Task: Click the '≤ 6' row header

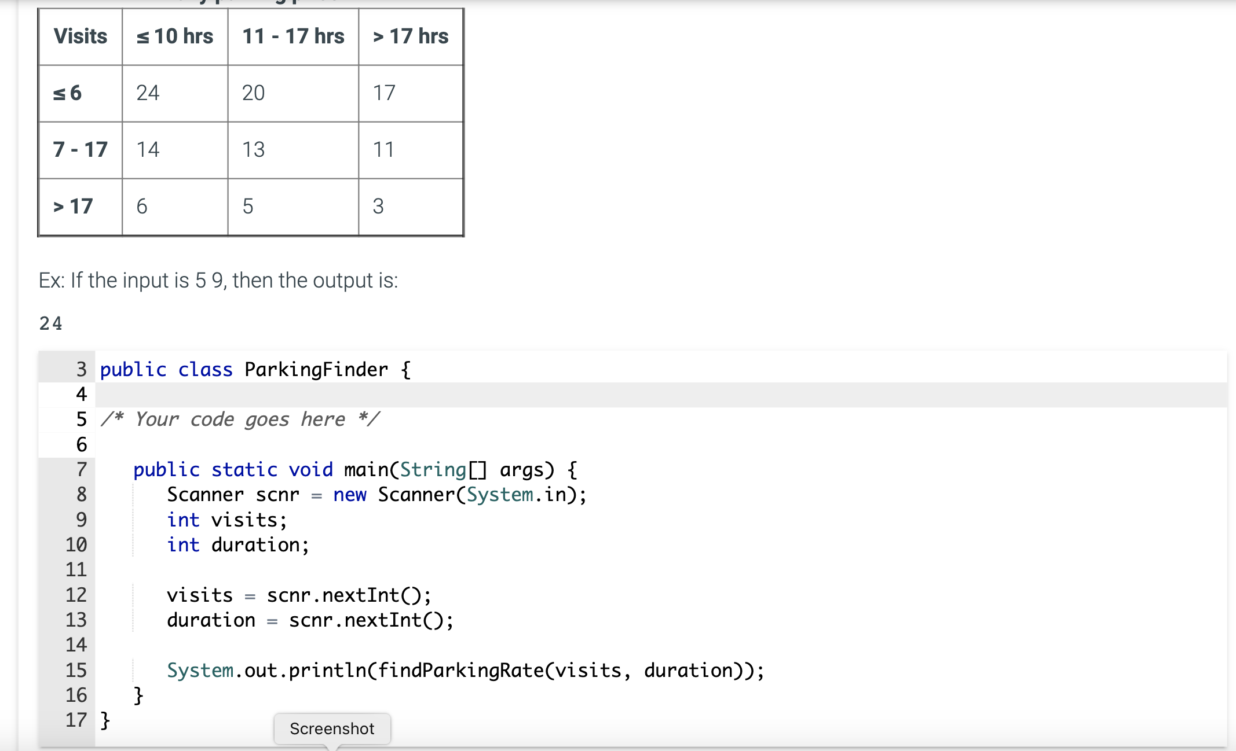Action: (x=81, y=93)
